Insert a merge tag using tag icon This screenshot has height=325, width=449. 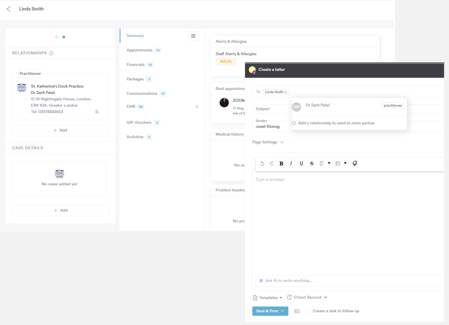click(x=355, y=164)
